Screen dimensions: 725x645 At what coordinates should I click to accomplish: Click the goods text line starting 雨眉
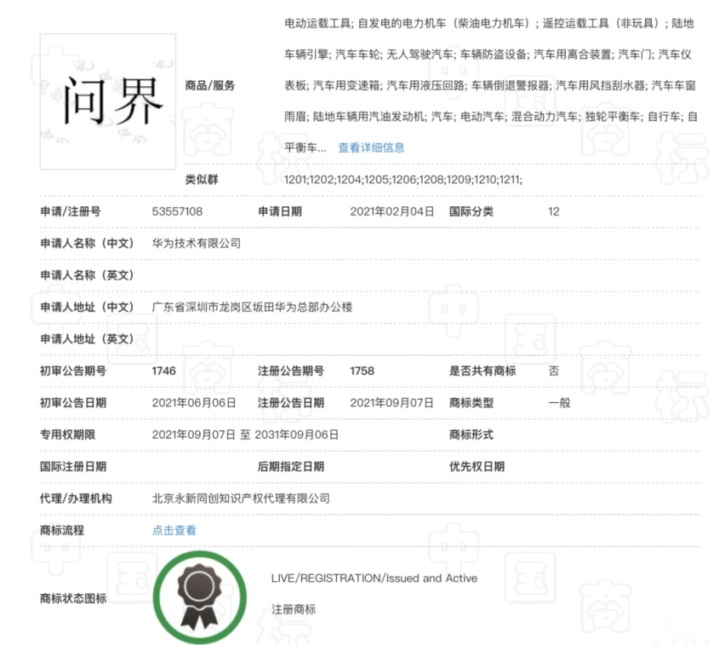(x=491, y=117)
